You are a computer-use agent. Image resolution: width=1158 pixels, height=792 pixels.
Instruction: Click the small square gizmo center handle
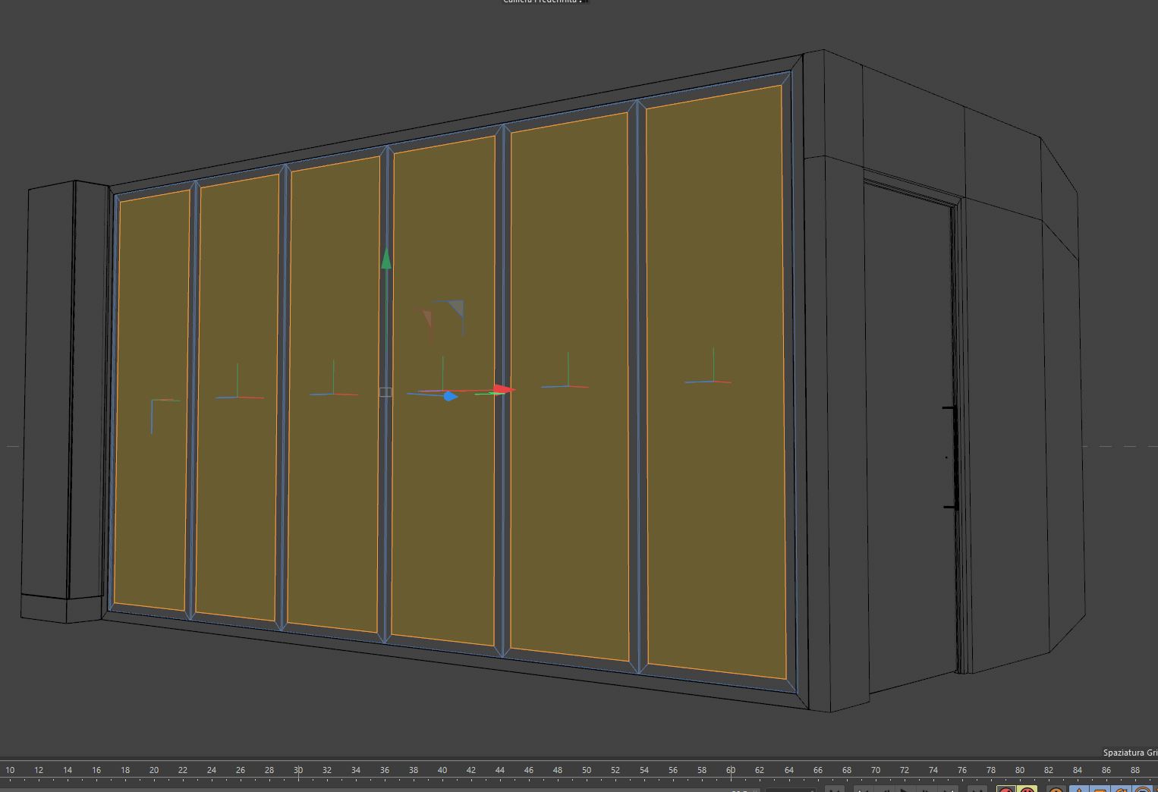pos(385,392)
